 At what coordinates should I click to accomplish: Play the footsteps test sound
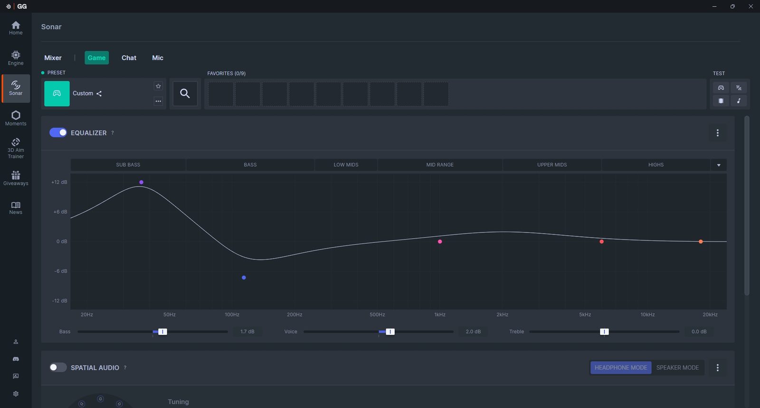739,88
